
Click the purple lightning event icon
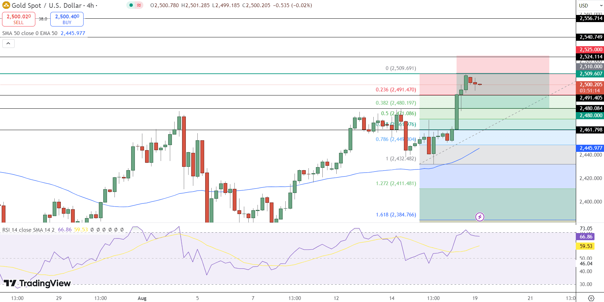pos(480,217)
